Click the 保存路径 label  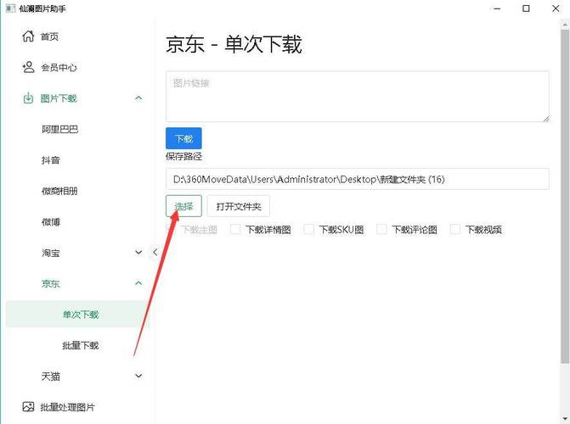[183, 157]
